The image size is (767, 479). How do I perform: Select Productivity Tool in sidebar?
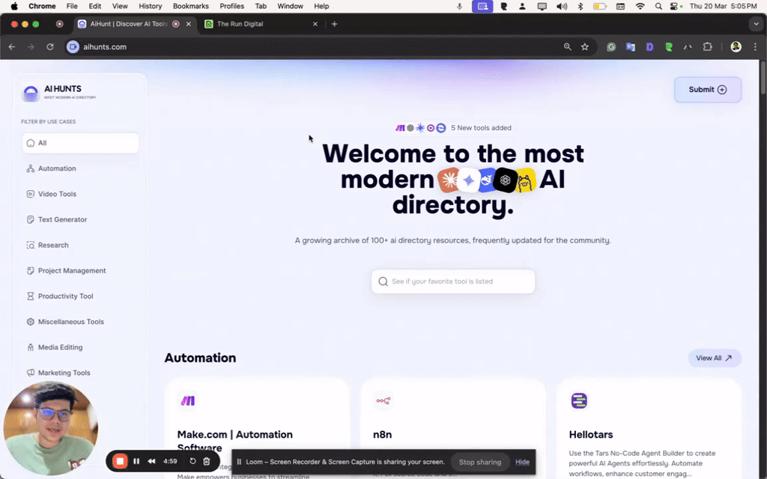(60, 296)
